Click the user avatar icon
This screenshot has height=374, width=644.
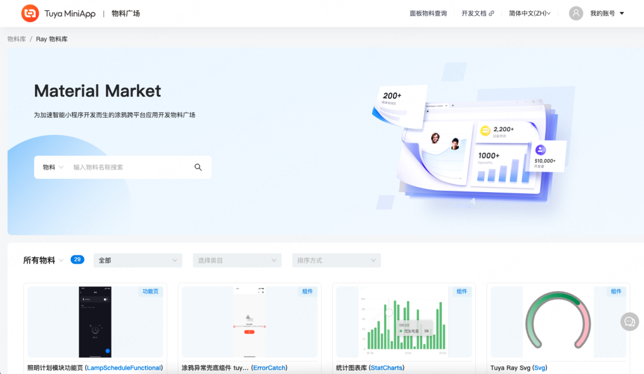pyautogui.click(x=576, y=14)
